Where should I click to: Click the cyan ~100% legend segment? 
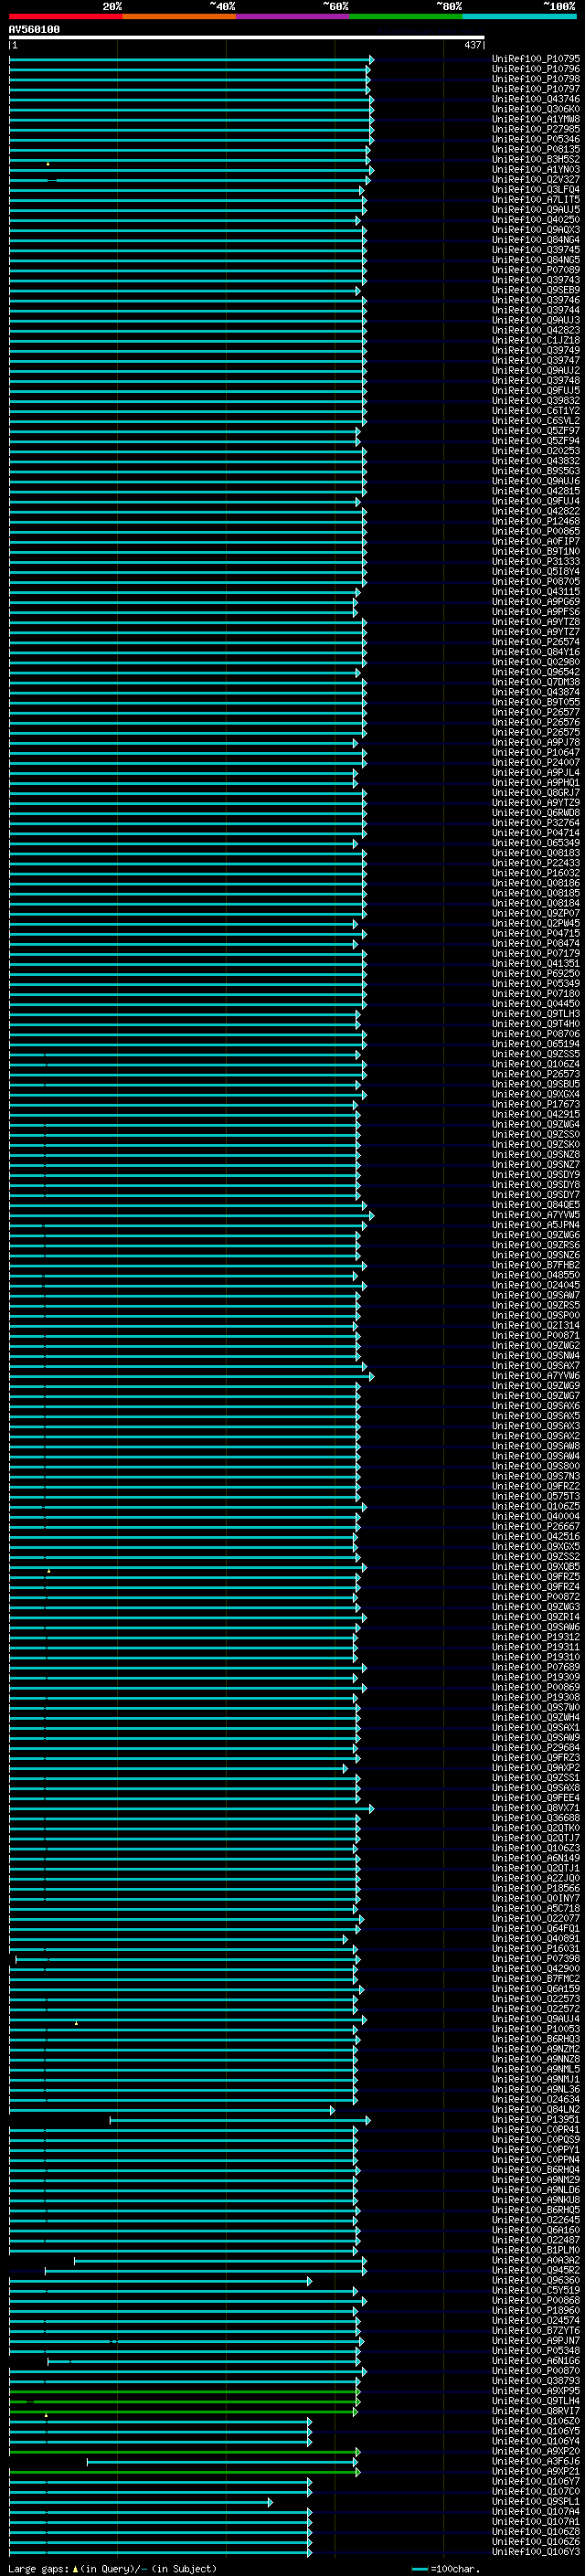(519, 17)
